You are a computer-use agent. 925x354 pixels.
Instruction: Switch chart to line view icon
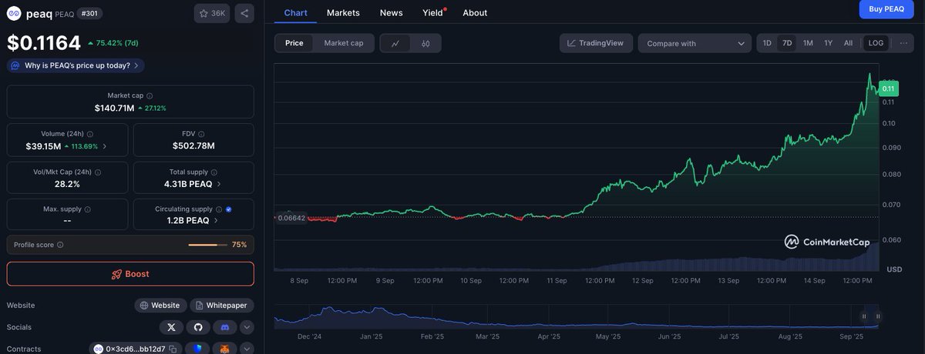point(395,43)
